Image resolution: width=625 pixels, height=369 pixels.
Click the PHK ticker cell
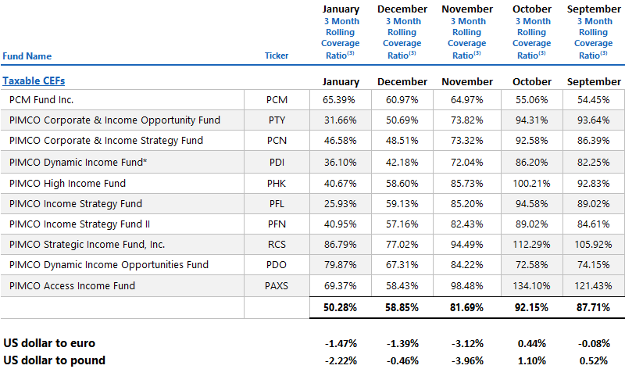coord(277,182)
